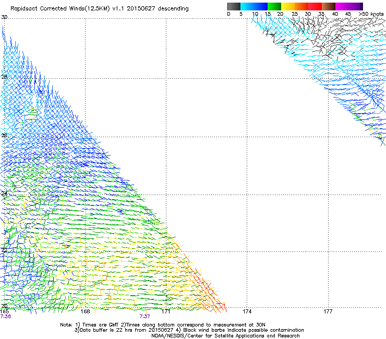Click the cyan 5-10 knots legend swatch
The width and height of the screenshot is (386, 339).
(247, 6)
